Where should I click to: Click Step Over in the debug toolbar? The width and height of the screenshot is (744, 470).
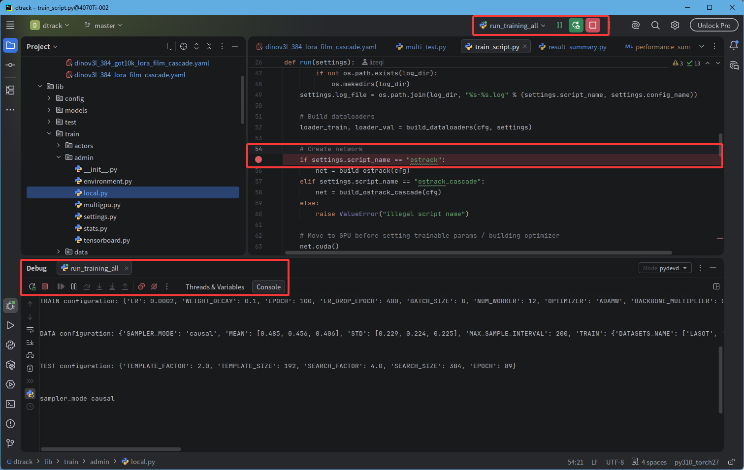pyautogui.click(x=87, y=286)
